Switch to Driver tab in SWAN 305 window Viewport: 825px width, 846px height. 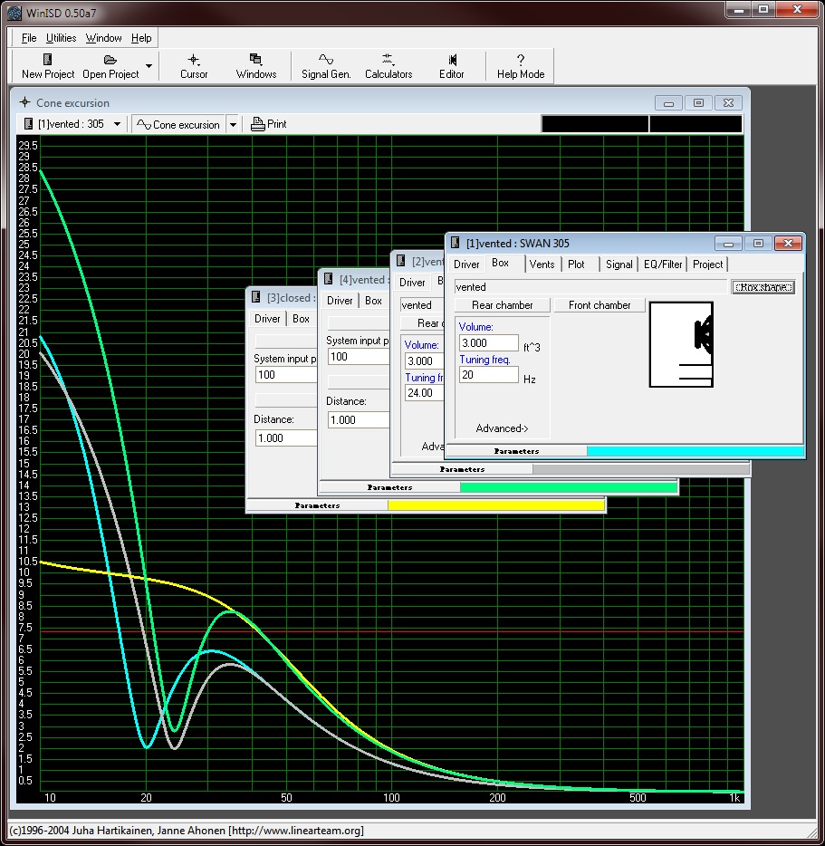466,264
